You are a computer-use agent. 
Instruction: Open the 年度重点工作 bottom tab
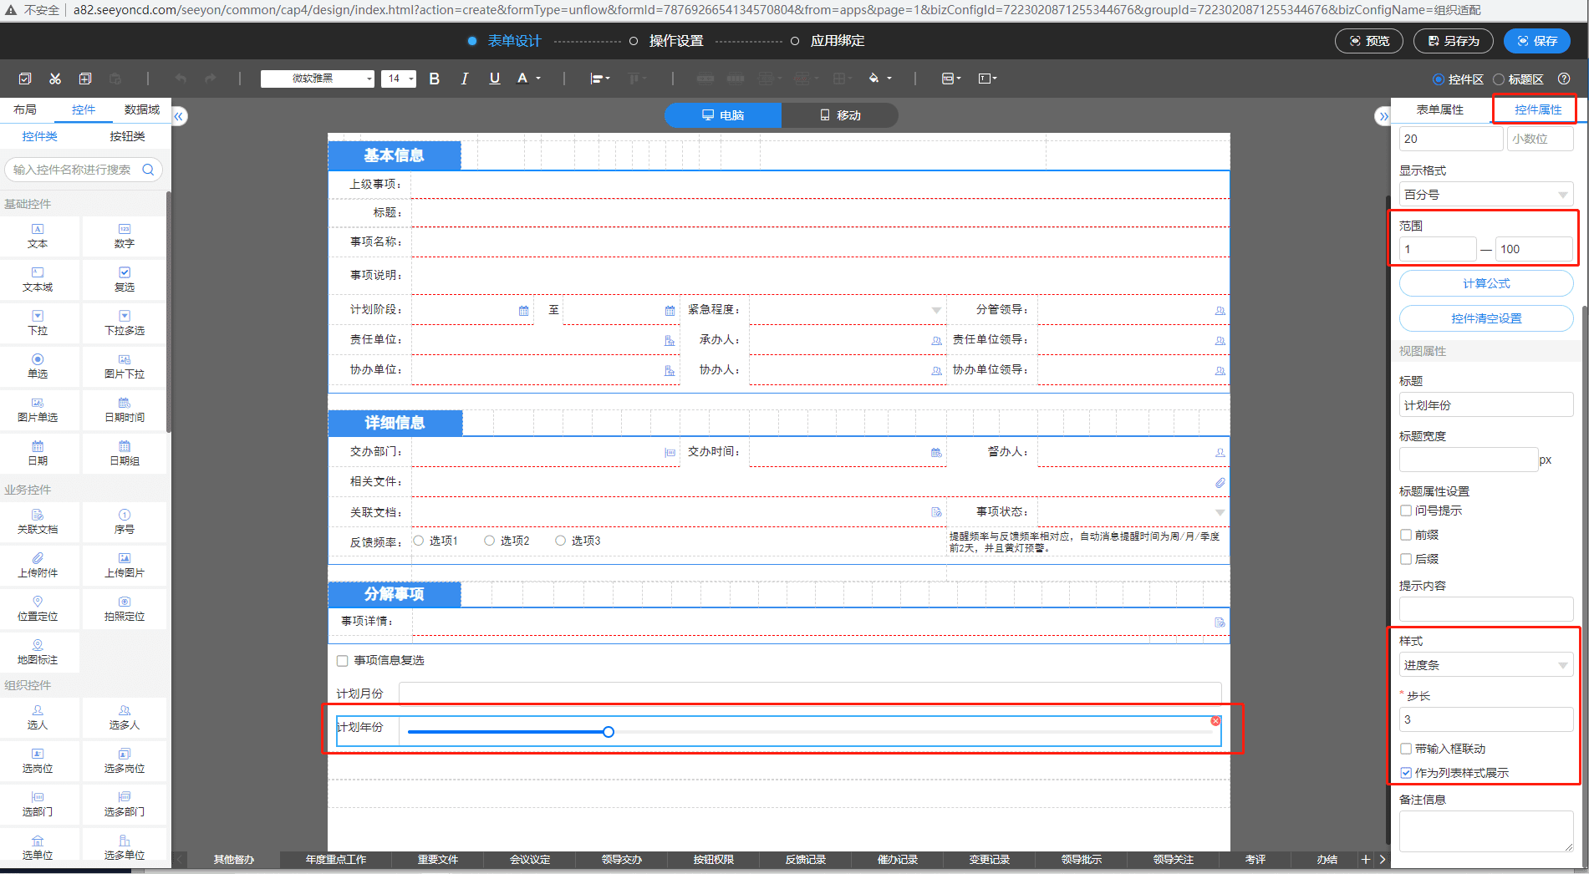pyautogui.click(x=336, y=859)
